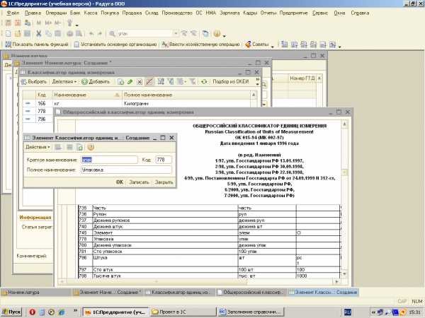This screenshot has width=425, height=318.
Task: Click the refresh icon in classifier toolbar
Action: pyautogui.click(x=204, y=82)
